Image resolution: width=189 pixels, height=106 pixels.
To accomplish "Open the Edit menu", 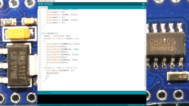I will [x=42, y=1].
